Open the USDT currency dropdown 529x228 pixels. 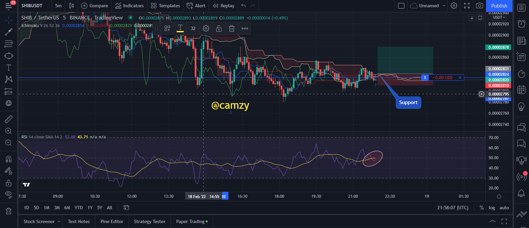pyautogui.click(x=499, y=17)
